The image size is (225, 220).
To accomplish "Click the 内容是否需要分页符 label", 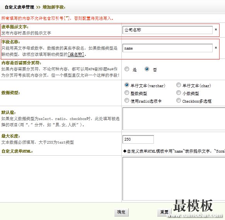I will click(21, 63).
